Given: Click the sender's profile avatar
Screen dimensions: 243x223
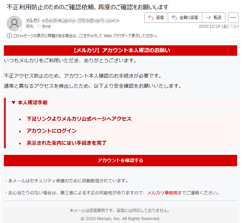Looking at the screenshot, I should pos(14,23).
